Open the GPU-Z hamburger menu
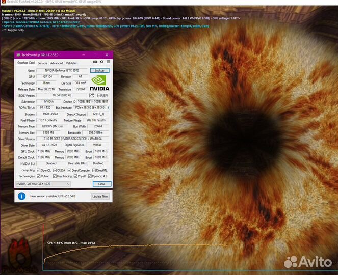The width and height of the screenshot is (338, 275). tap(108, 62)
